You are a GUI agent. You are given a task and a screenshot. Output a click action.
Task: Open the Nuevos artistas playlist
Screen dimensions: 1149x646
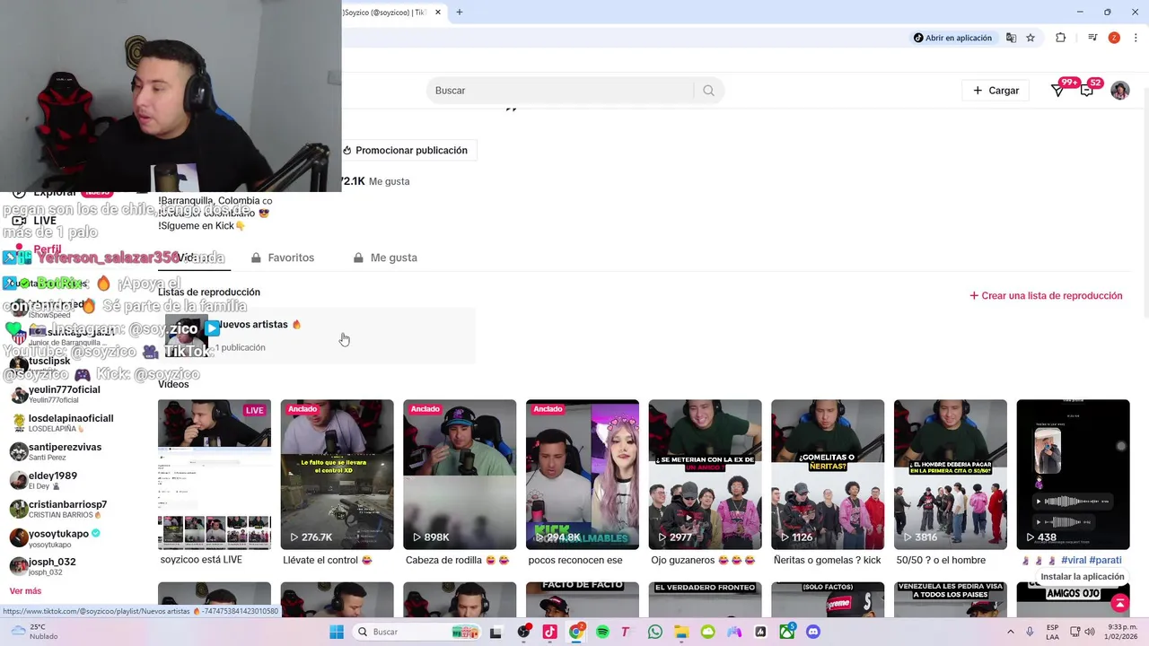(x=317, y=336)
